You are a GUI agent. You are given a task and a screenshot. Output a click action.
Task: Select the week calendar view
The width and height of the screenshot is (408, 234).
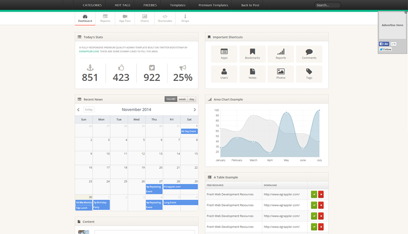(x=182, y=99)
